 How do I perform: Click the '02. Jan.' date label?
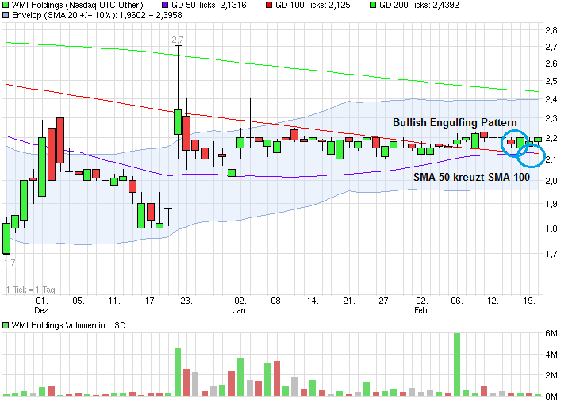click(240, 305)
